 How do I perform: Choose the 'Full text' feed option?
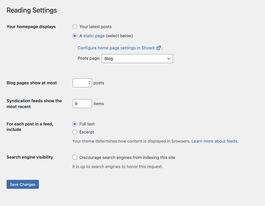75,124
